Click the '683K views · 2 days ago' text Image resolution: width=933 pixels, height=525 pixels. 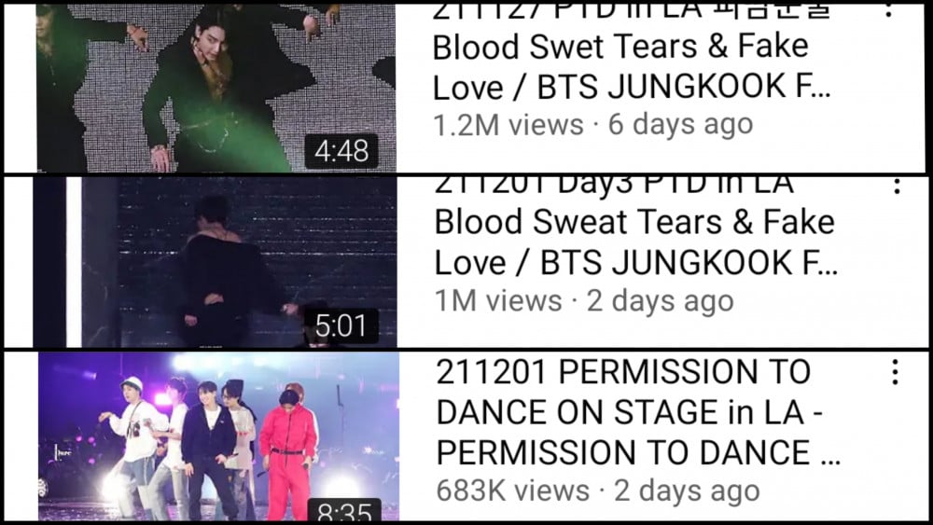pyautogui.click(x=598, y=491)
